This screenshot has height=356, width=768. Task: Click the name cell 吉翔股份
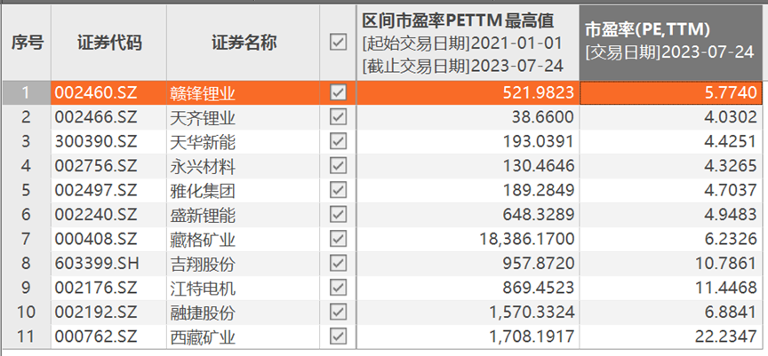(244, 263)
